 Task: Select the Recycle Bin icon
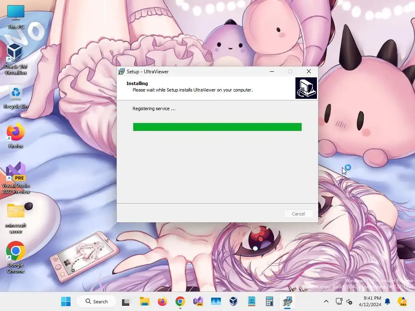click(16, 96)
